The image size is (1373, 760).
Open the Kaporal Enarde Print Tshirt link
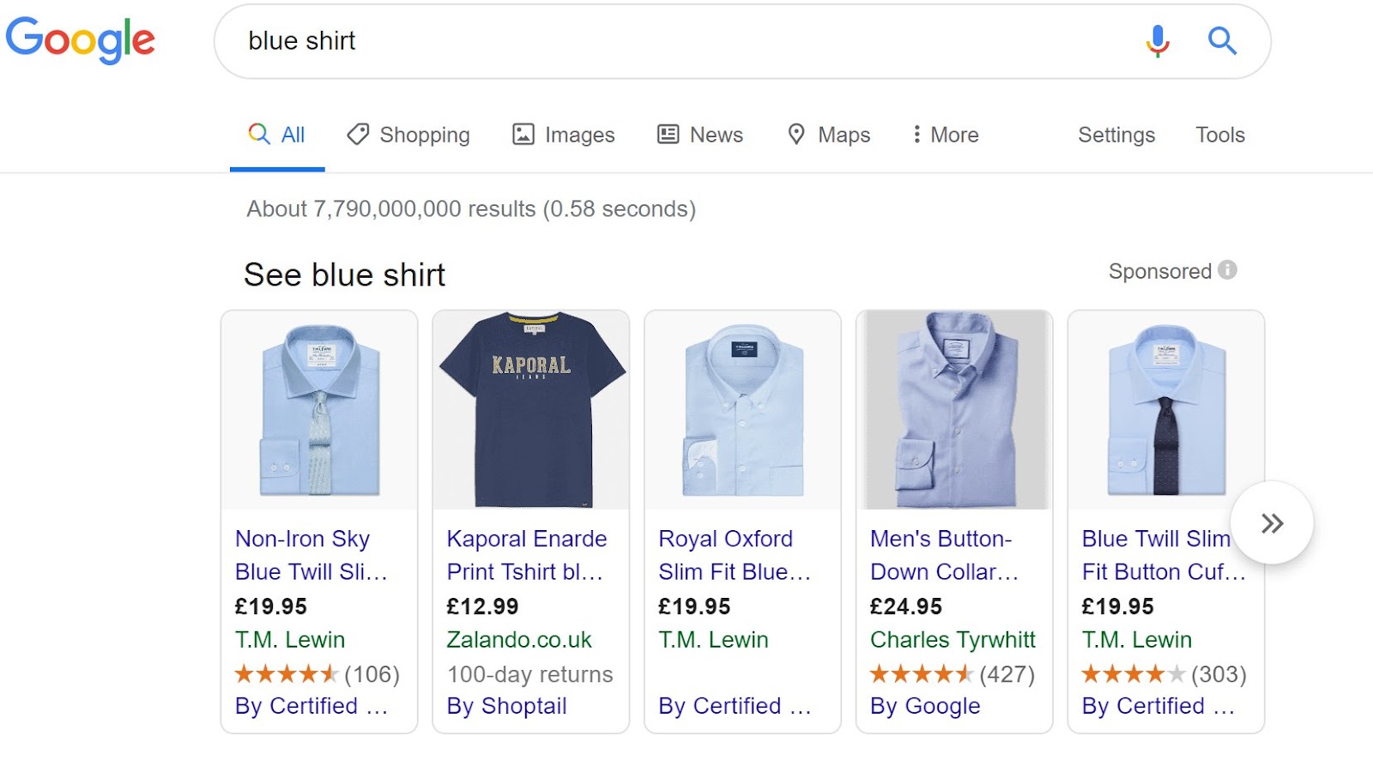tap(527, 555)
